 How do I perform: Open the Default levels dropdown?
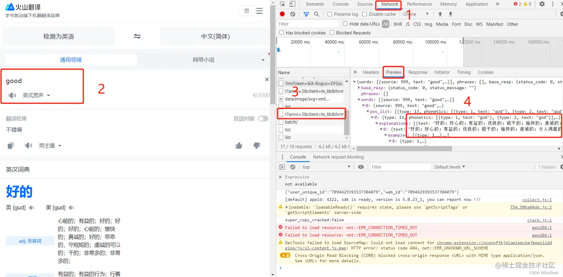450,167
